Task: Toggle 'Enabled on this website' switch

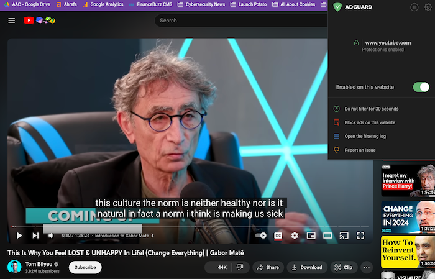Action: pos(421,87)
